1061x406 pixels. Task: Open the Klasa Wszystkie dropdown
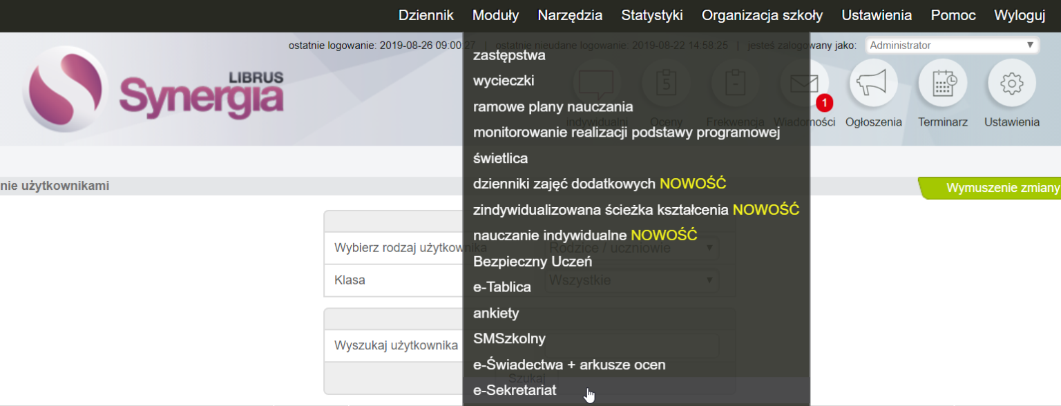click(767, 280)
